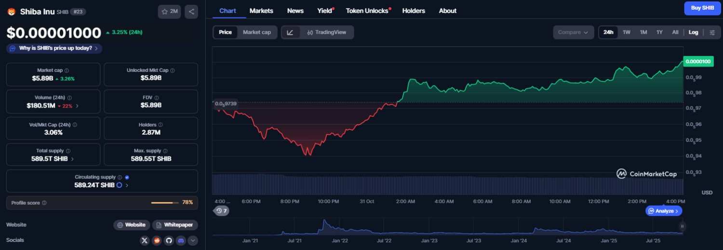
Task: Click the chart events clock badge 7
Action: pos(222,211)
